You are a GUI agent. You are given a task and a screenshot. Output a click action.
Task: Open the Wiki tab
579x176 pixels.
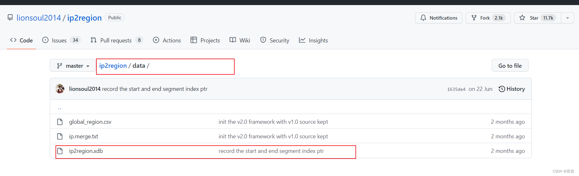[x=240, y=40]
